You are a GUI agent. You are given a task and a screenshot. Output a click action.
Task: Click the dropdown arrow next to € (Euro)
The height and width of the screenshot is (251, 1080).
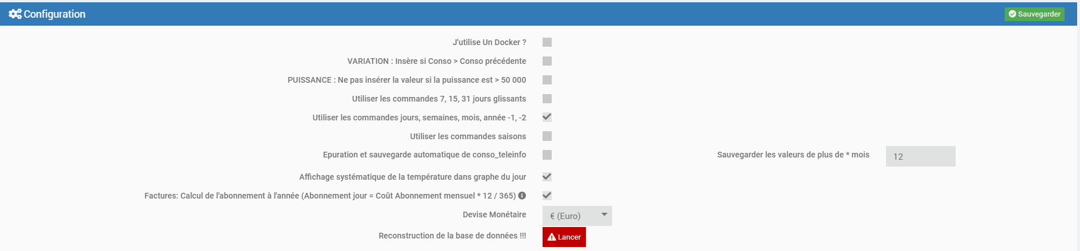[604, 215]
